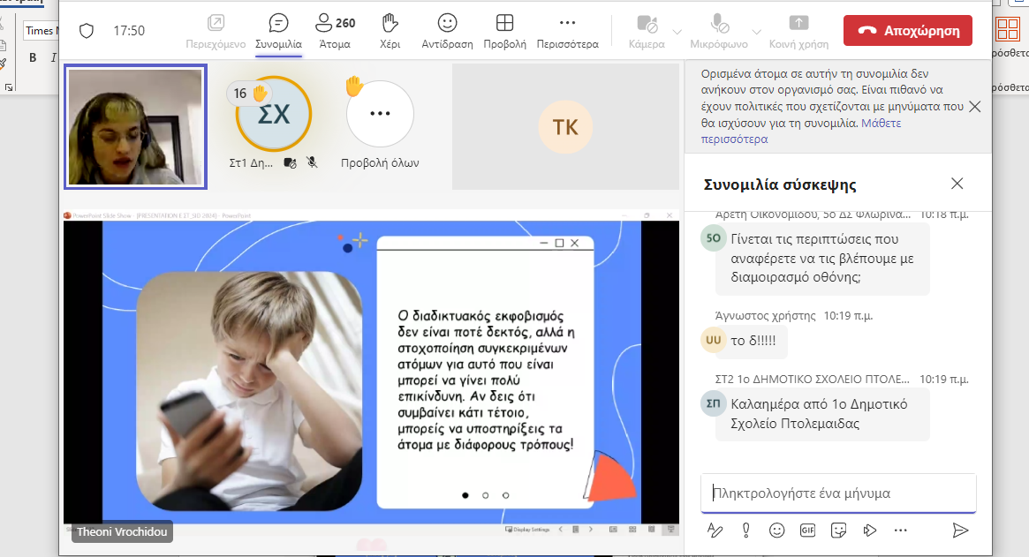The width and height of the screenshot is (1029, 557).
Task: Click the message input field
Action: (838, 493)
